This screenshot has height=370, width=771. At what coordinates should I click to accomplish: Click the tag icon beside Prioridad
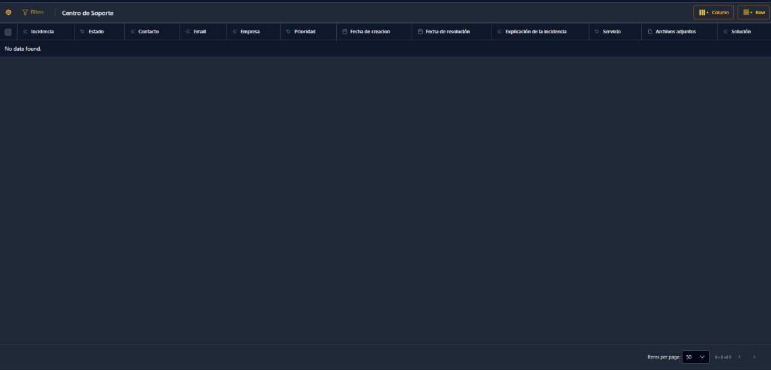click(288, 32)
